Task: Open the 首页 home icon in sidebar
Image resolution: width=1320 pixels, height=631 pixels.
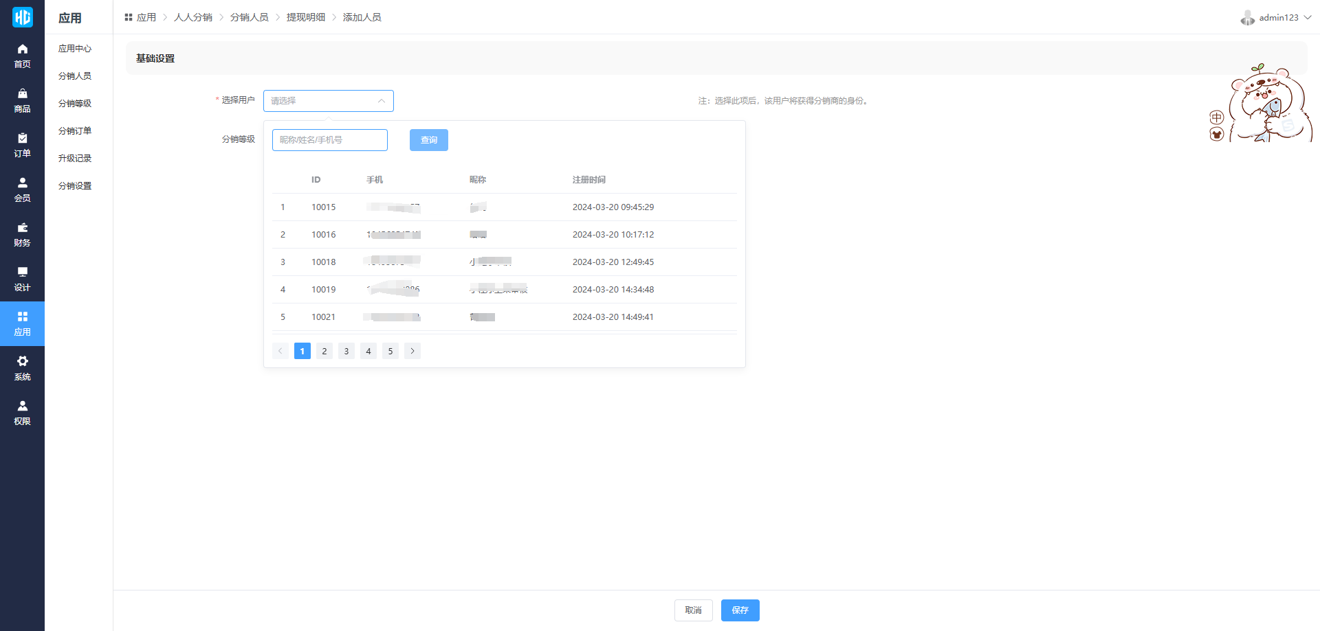Action: pyautogui.click(x=22, y=49)
